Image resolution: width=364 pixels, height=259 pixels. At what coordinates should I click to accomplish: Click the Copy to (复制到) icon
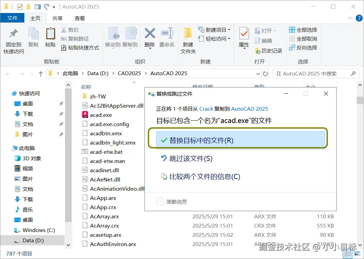131,33
